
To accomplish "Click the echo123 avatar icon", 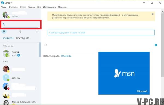I will point(6,78).
